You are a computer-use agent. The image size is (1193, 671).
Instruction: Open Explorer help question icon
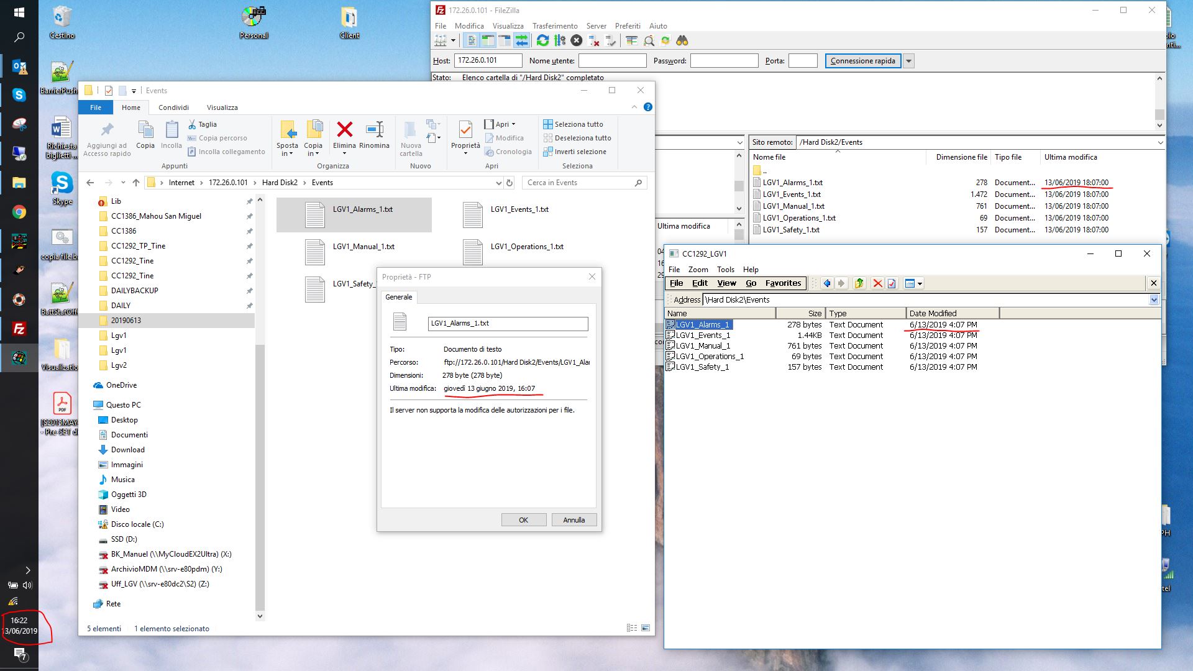tap(648, 107)
